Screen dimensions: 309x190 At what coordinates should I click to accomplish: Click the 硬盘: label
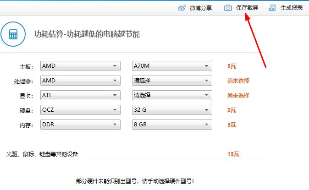[26, 111]
